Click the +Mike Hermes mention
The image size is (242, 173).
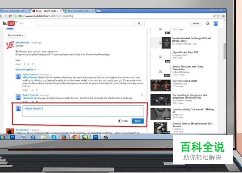(30, 77)
